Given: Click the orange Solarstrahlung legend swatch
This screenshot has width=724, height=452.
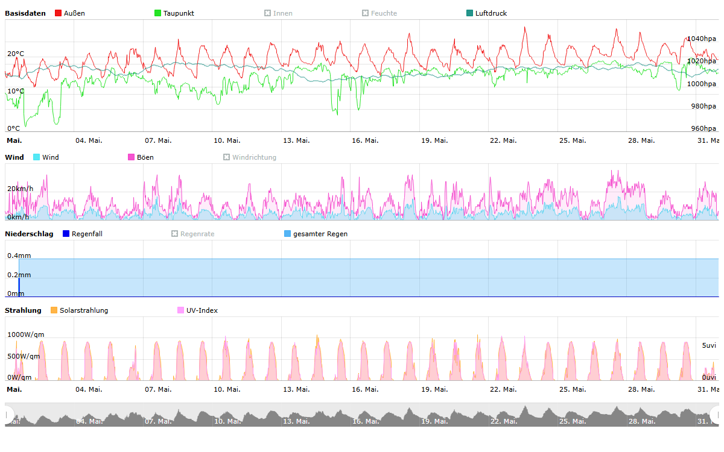Looking at the screenshot, I should click(x=54, y=310).
